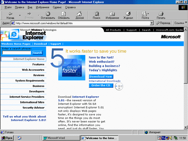Expand the Ссылки links bar chevron

(186, 22)
